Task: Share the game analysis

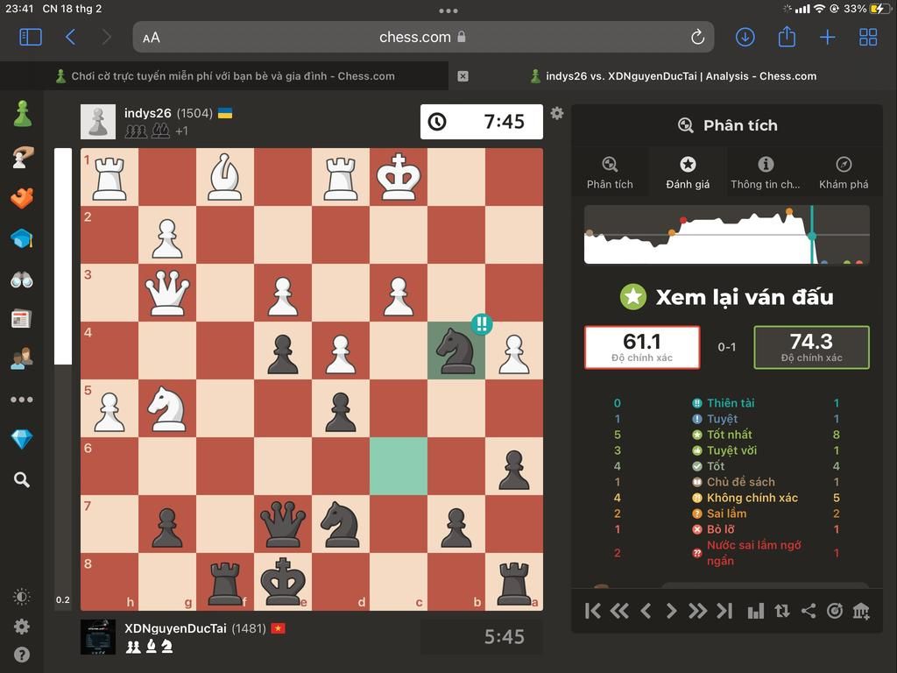Action: point(809,611)
